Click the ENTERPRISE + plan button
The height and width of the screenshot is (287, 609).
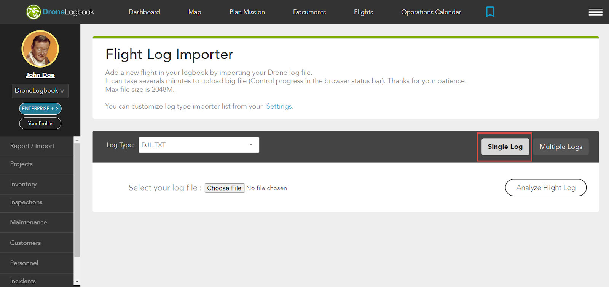[40, 109]
